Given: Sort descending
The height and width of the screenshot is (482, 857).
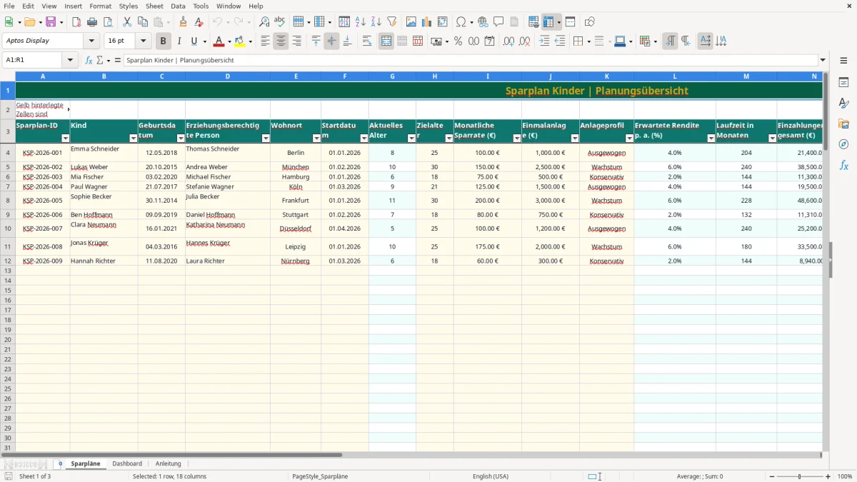Looking at the screenshot, I should pos(376,22).
